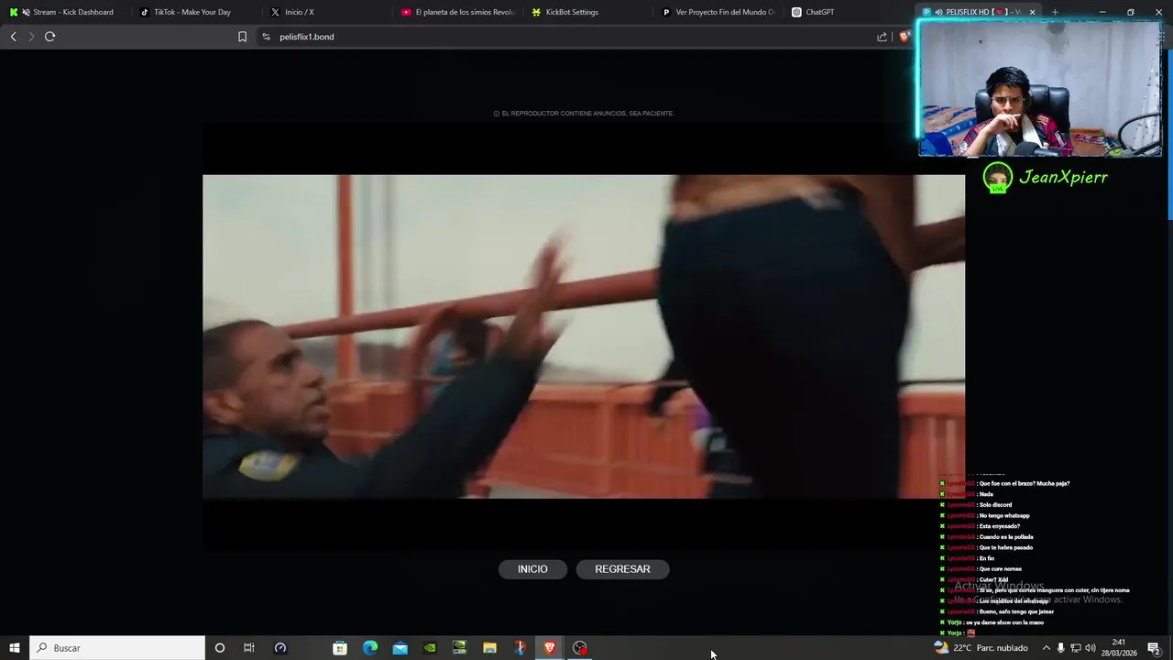Open the notification center icon
This screenshot has width=1173, height=660.
(x=1154, y=648)
